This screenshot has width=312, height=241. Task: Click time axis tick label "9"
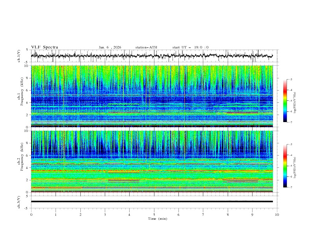point(252,215)
